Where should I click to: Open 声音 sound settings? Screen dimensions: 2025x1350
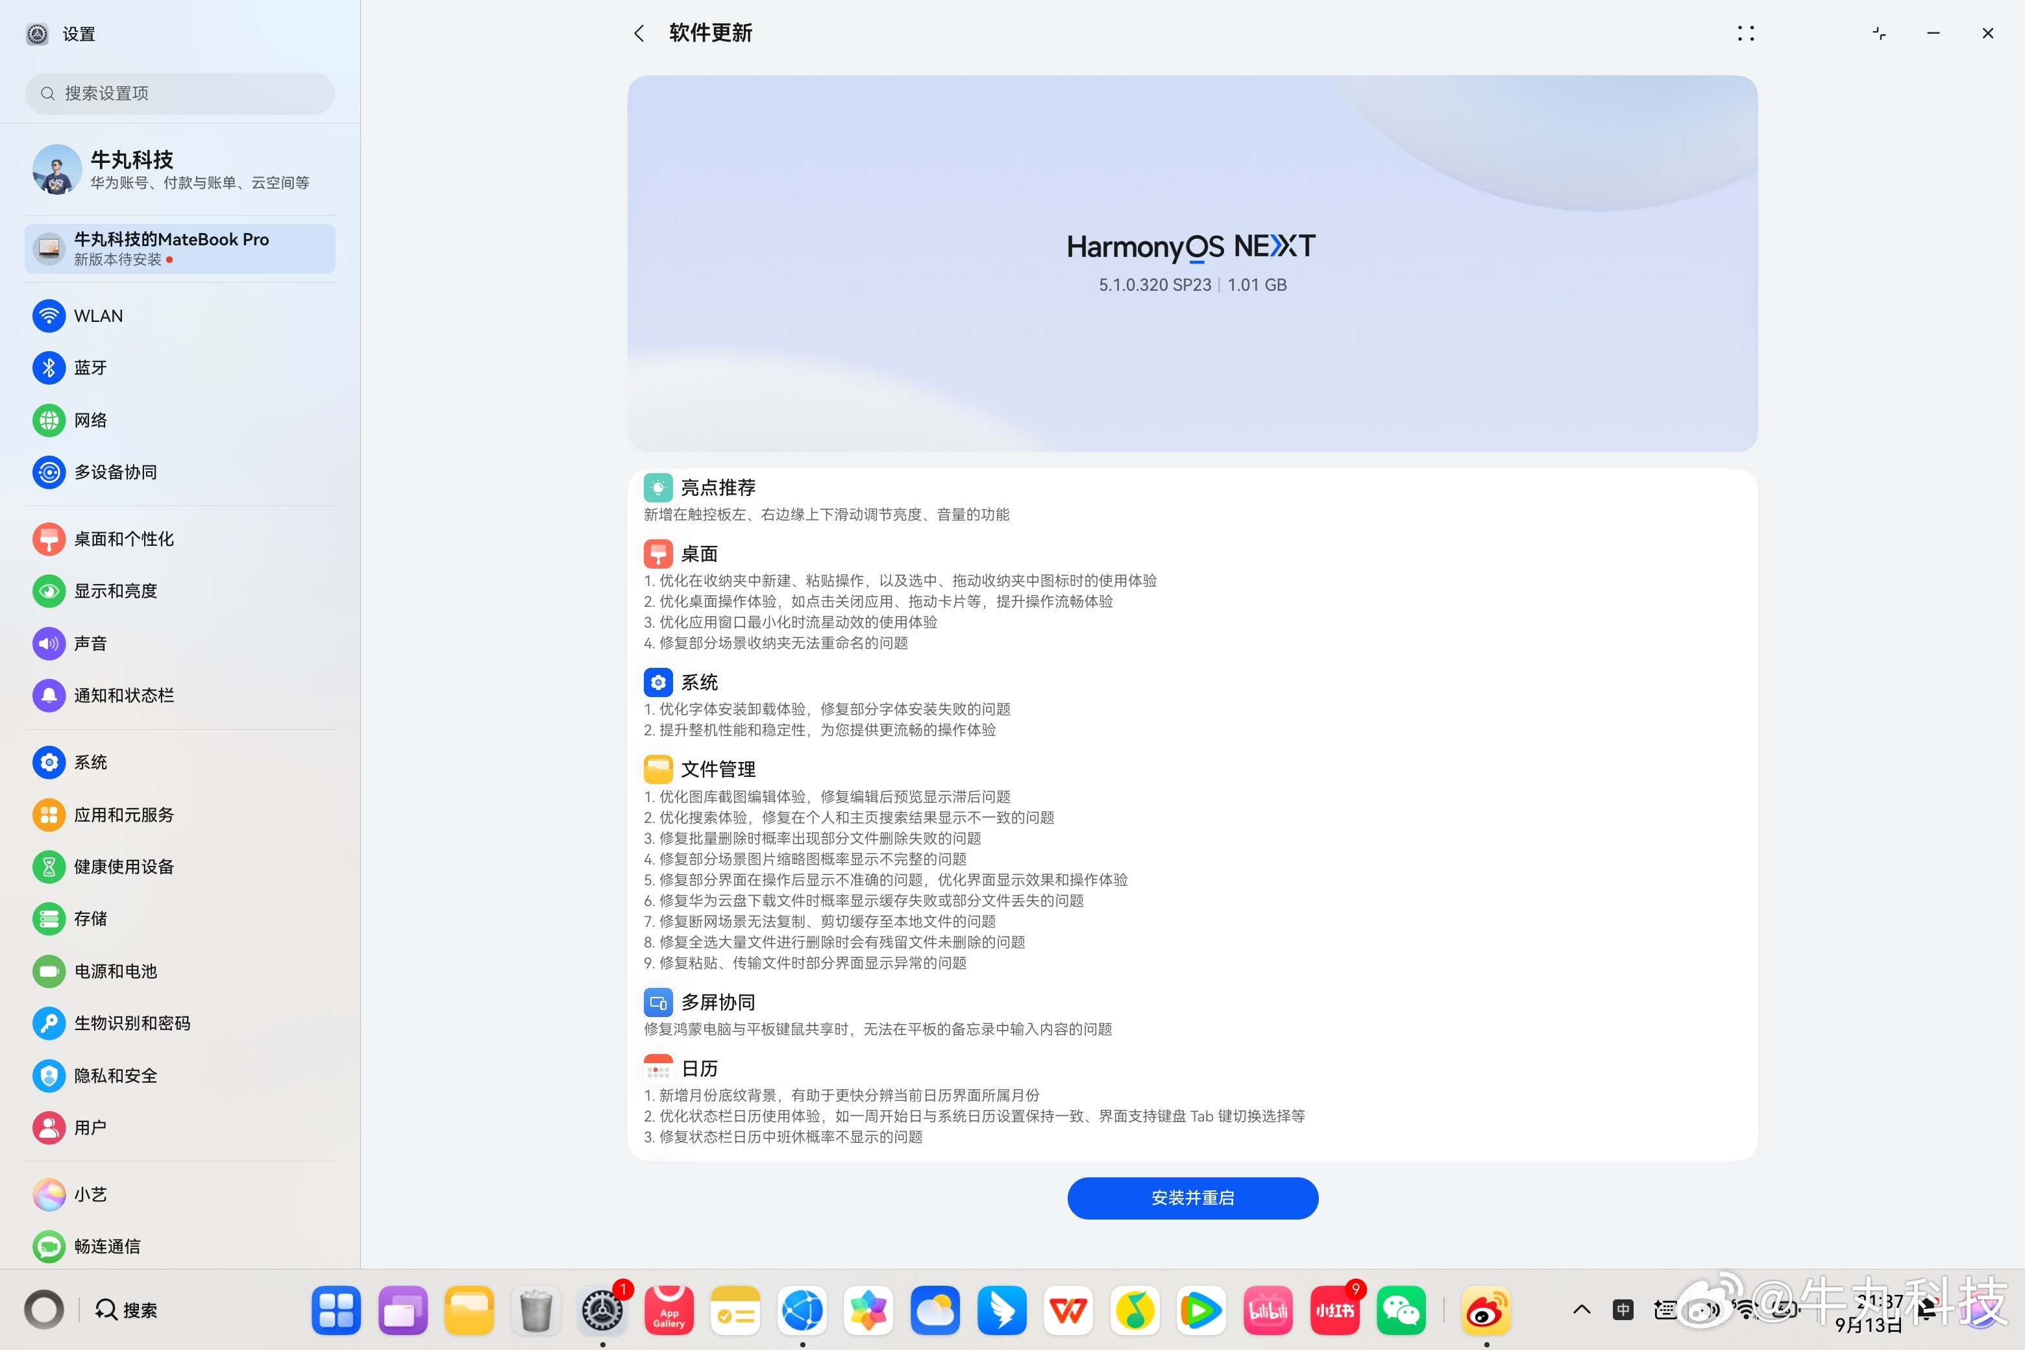(x=179, y=643)
